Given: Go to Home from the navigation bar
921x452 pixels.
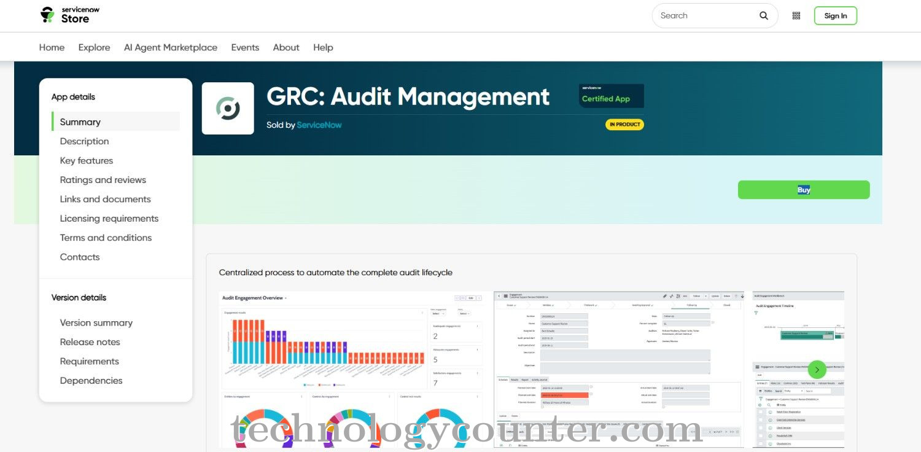Looking at the screenshot, I should click(52, 47).
